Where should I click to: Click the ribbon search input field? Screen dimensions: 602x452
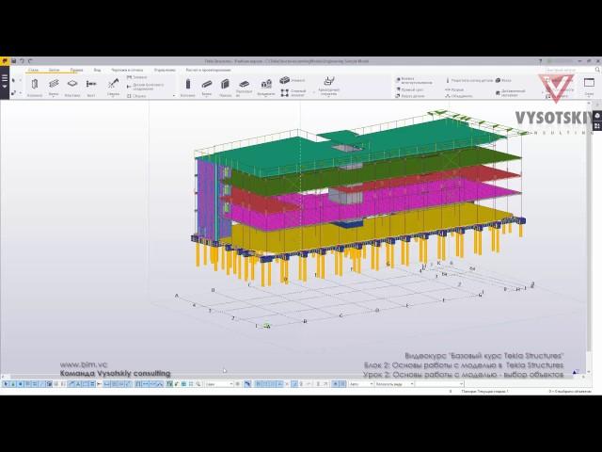coord(570,70)
